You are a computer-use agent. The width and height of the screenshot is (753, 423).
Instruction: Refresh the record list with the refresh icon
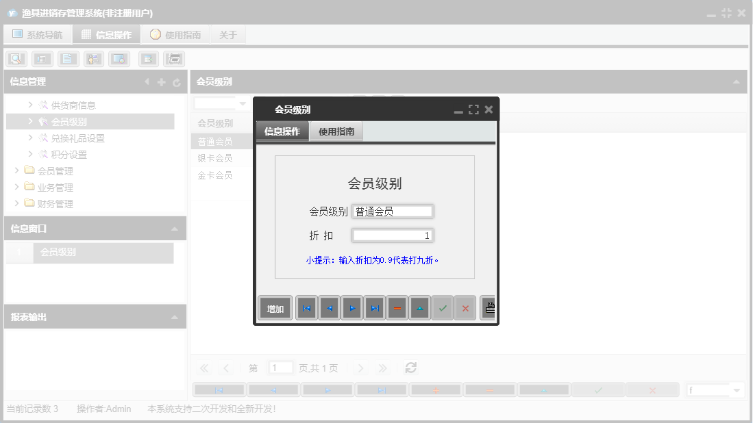click(x=410, y=368)
